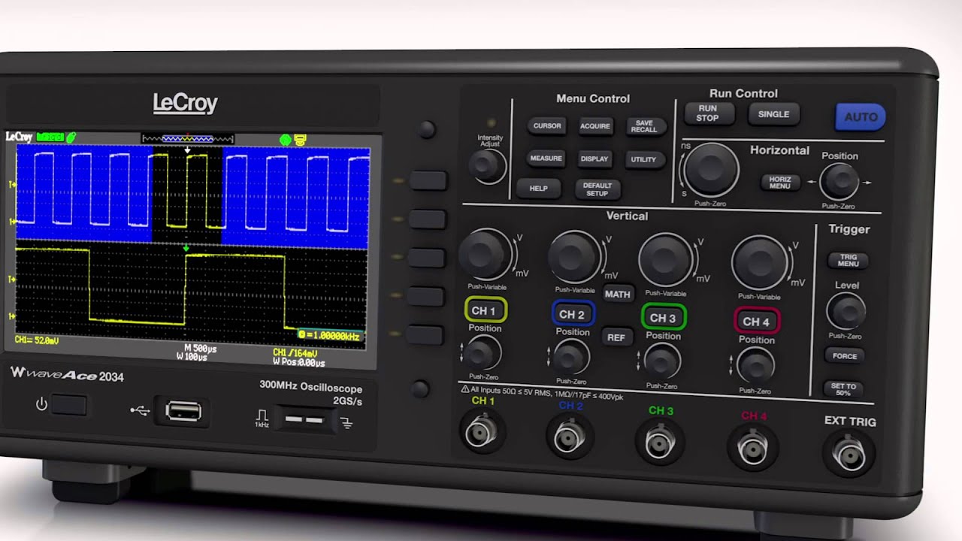Image resolution: width=962 pixels, height=541 pixels.
Task: Click the waveform memory position bar on screen
Action: pos(188,138)
